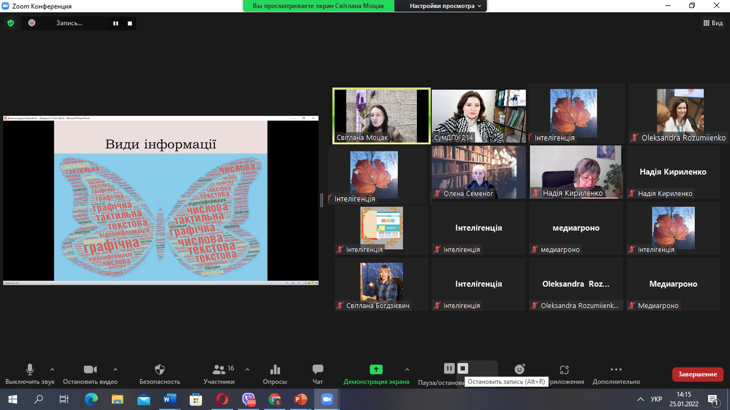730x410 pixels.
Task: Open the Вид view layout menu
Action: tap(713, 23)
